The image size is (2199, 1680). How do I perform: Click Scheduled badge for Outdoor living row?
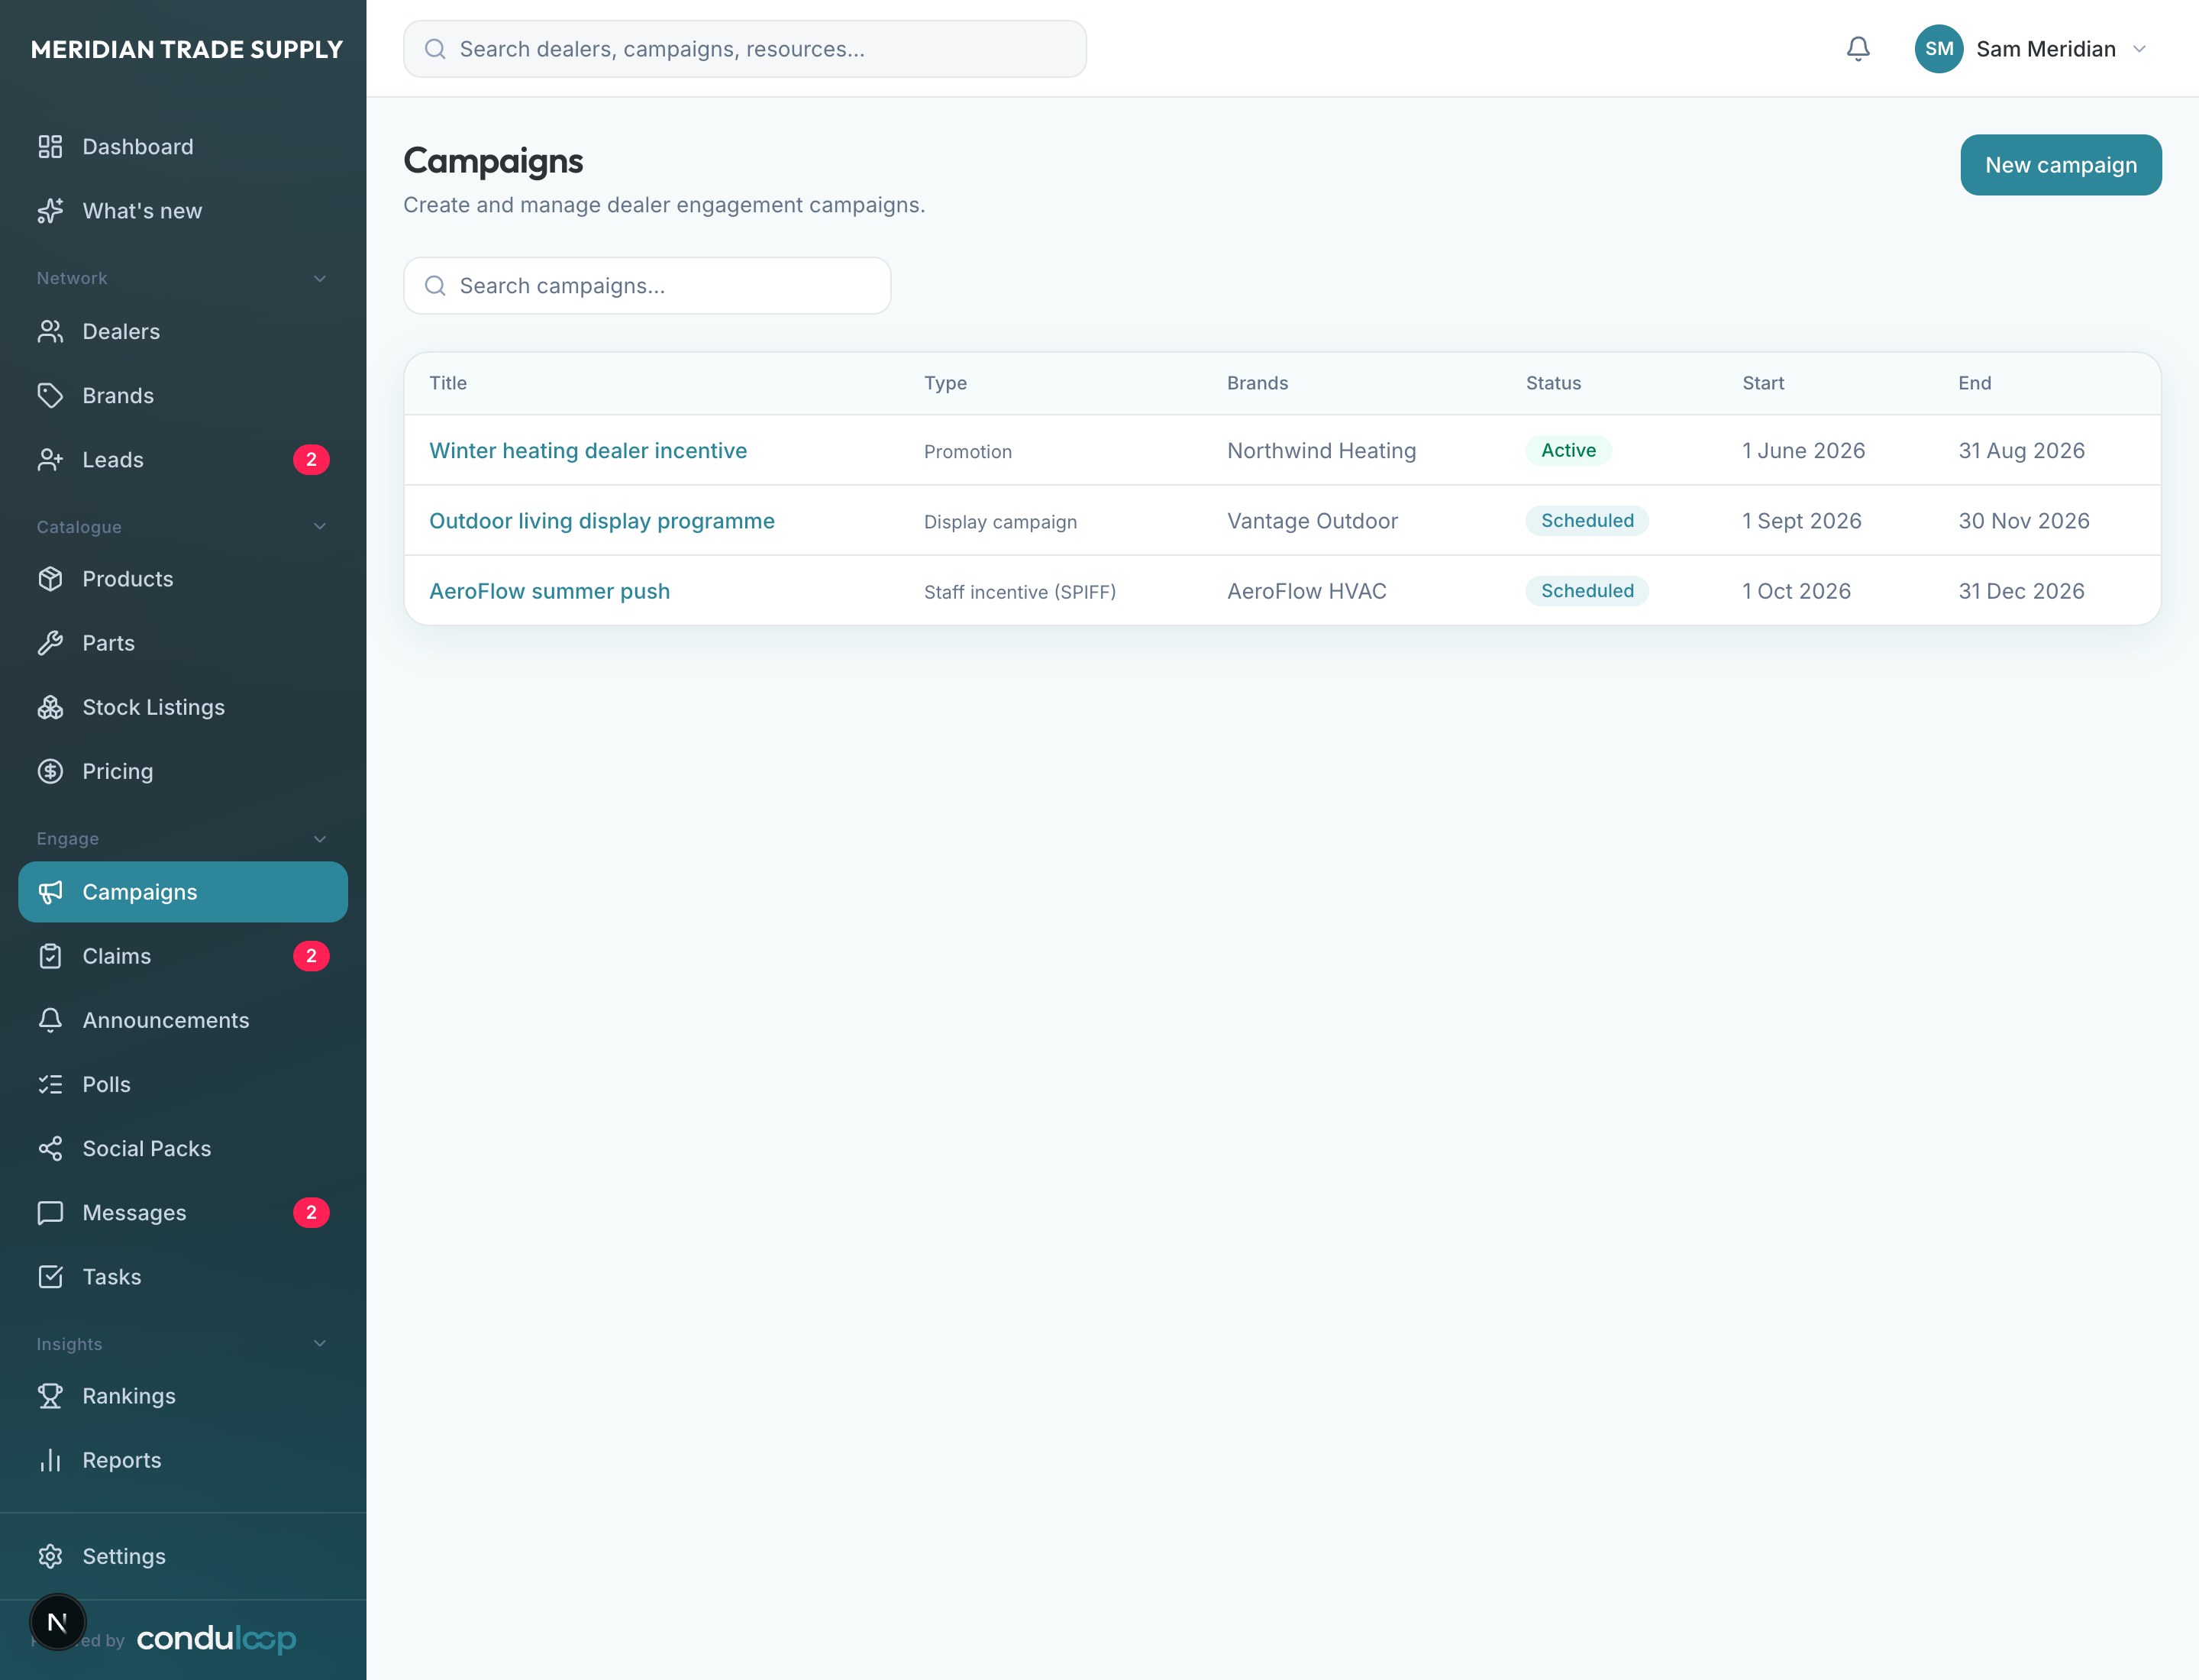coord(1587,521)
